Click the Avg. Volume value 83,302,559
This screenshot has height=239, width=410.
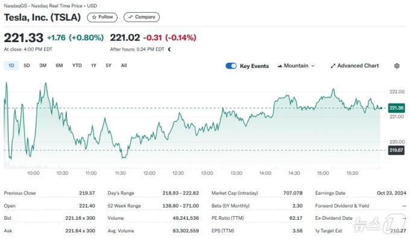pyautogui.click(x=186, y=231)
